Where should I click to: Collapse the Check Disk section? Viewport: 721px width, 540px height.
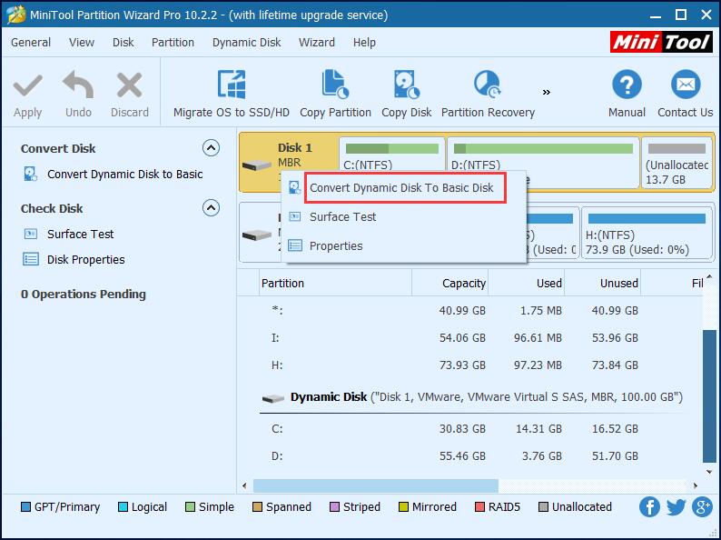[x=211, y=208]
